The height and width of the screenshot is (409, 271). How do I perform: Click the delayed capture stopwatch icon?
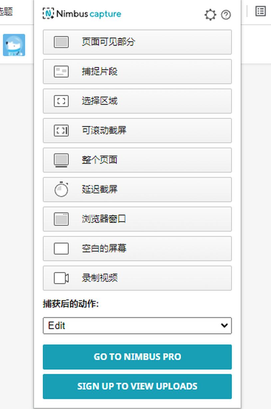tap(61, 189)
